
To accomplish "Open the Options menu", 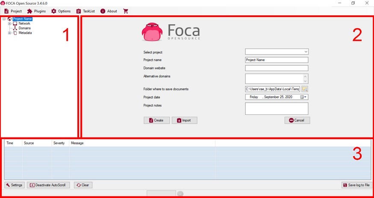I will [x=61, y=11].
